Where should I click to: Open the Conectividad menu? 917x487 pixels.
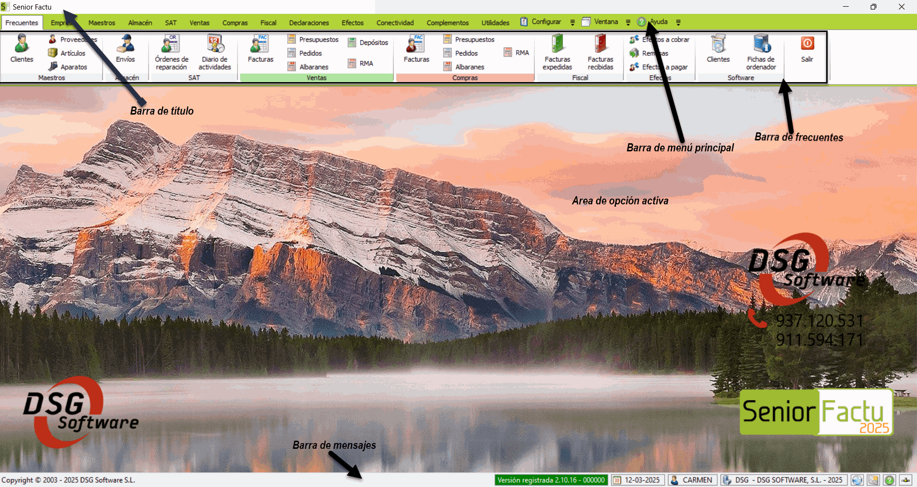pos(395,22)
